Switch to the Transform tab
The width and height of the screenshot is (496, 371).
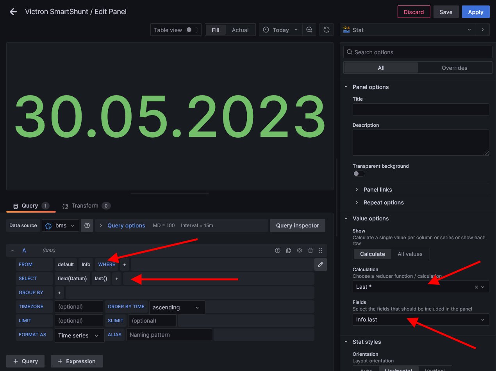pos(85,206)
